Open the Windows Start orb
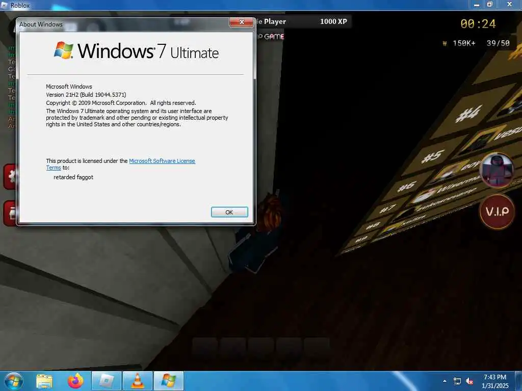 point(14,381)
